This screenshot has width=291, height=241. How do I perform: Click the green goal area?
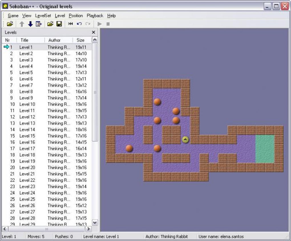click(x=265, y=149)
